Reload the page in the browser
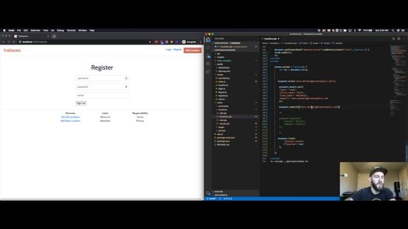The width and height of the screenshot is (408, 229). point(14,42)
